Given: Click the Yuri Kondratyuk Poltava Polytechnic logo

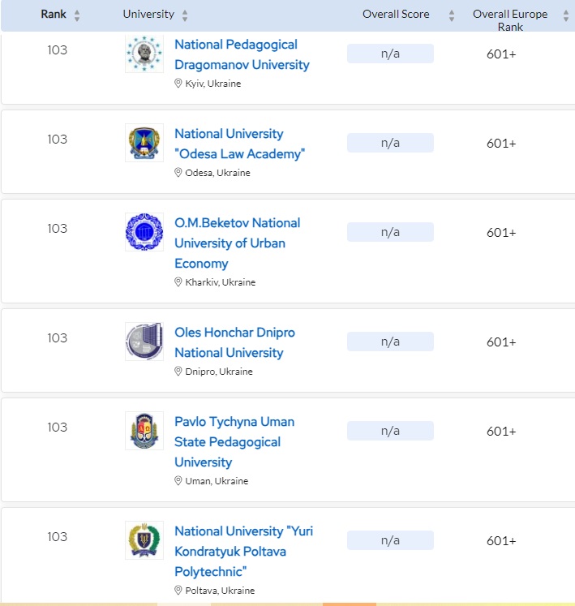Looking at the screenshot, I should [x=144, y=540].
